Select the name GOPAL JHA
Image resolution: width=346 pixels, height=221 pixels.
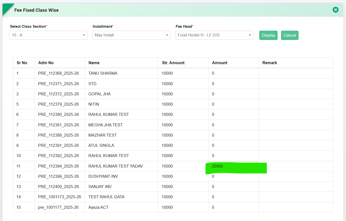click(99, 94)
